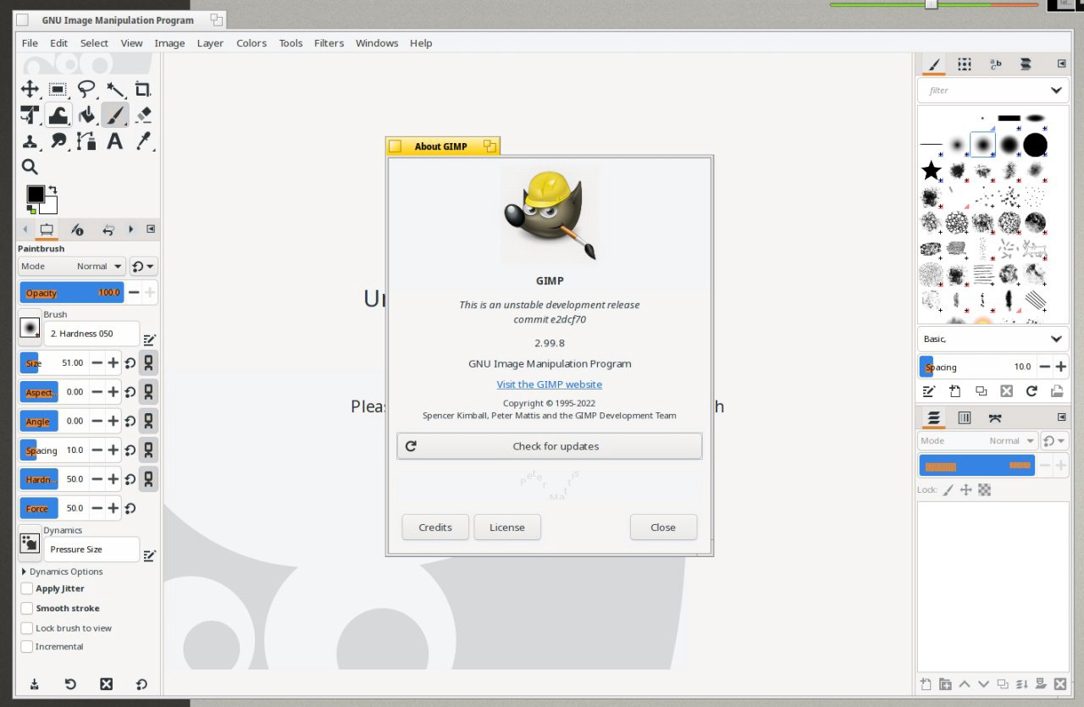1084x707 pixels.
Task: Open the brush filter tag dropdown arrow
Action: 1056,91
